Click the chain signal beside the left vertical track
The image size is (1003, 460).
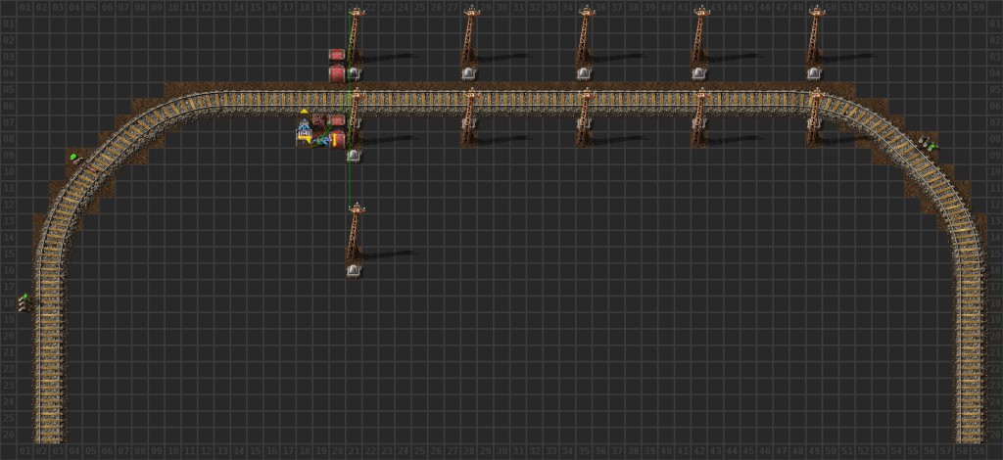tap(24, 302)
